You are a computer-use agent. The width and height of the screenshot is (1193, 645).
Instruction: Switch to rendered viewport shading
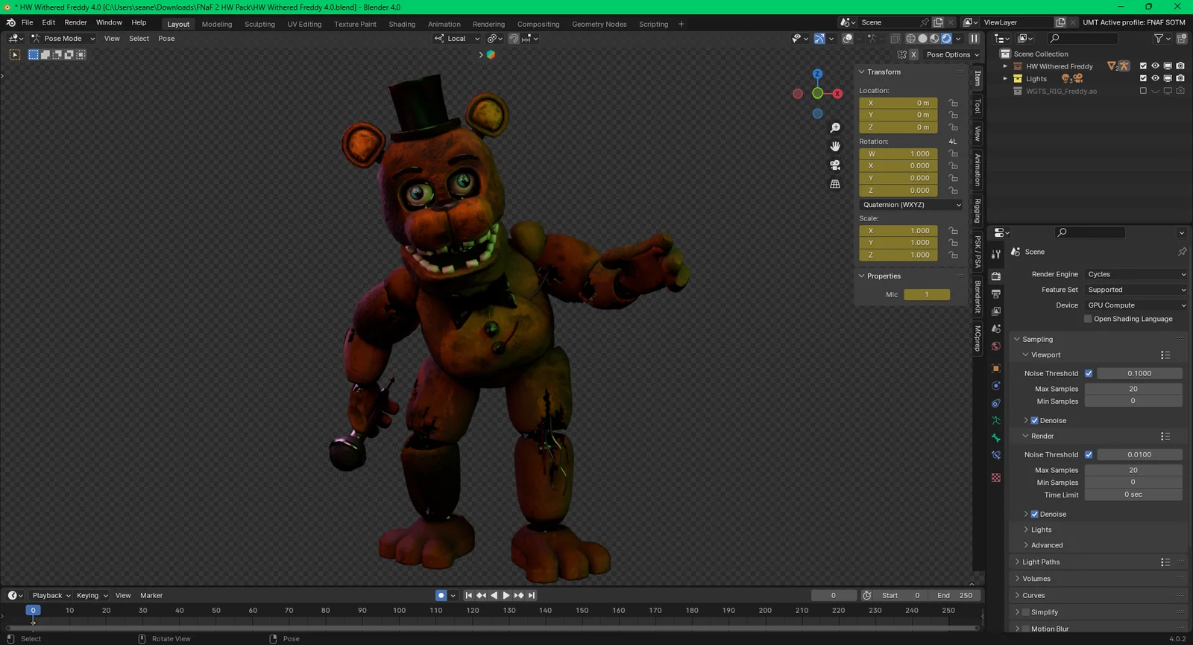coord(946,39)
